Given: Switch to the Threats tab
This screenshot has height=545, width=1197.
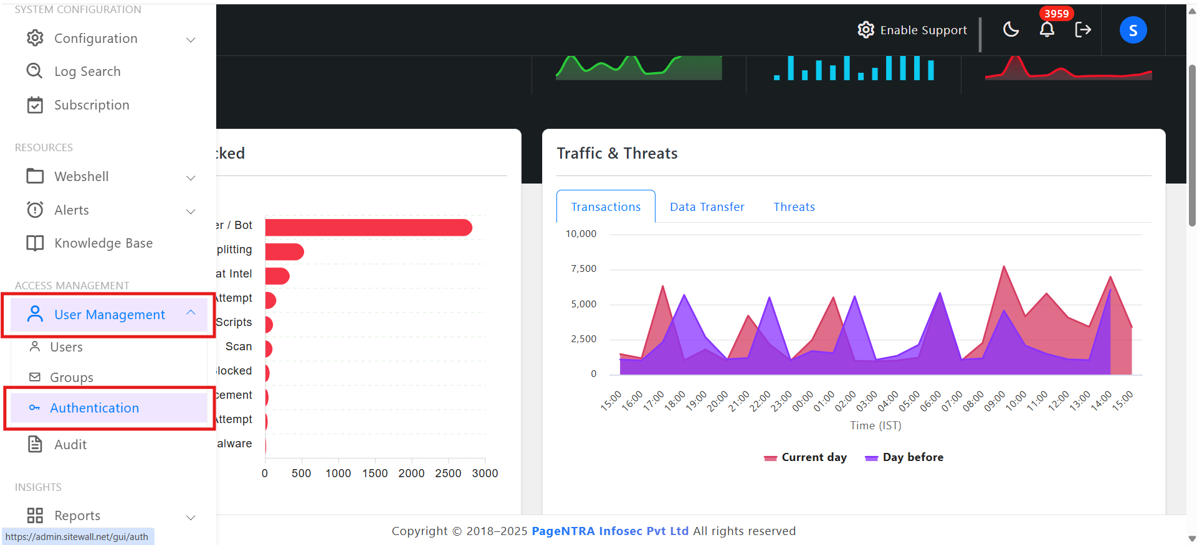Looking at the screenshot, I should click(794, 207).
